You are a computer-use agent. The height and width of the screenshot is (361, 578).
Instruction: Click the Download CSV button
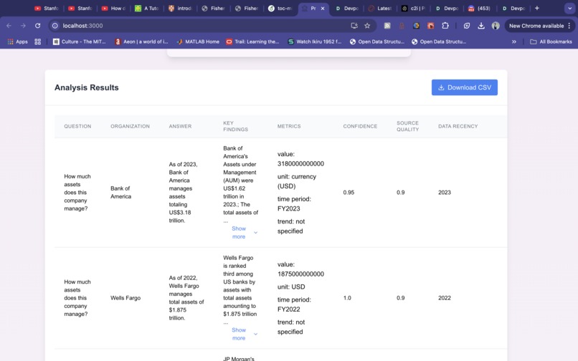coord(465,87)
